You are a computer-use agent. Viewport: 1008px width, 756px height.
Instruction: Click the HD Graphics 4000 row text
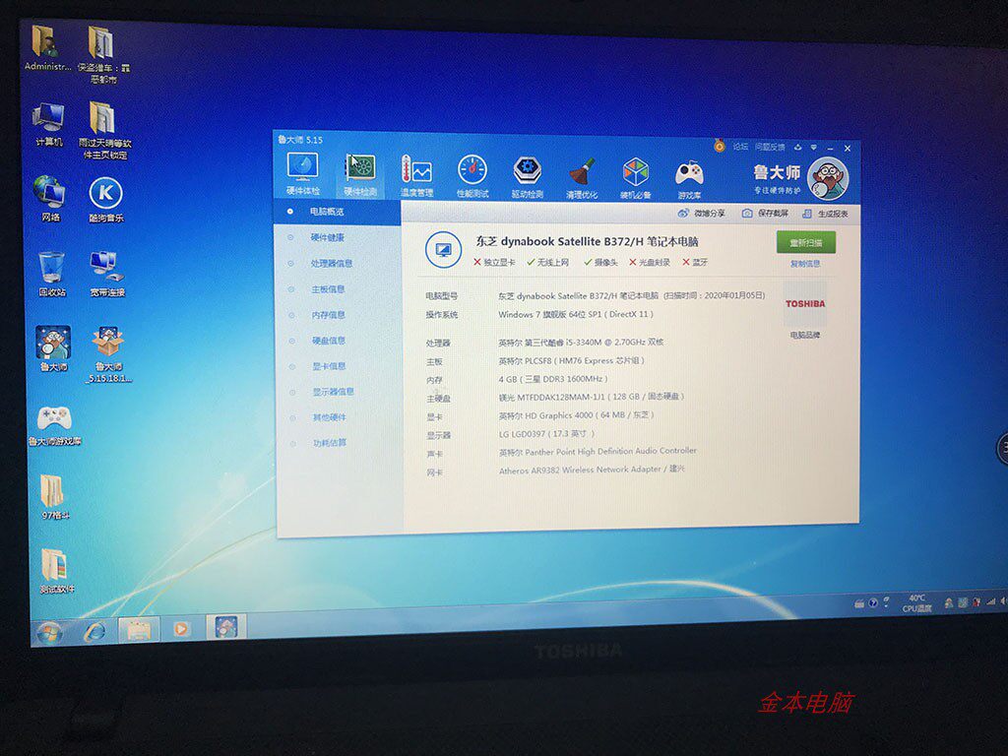[577, 415]
